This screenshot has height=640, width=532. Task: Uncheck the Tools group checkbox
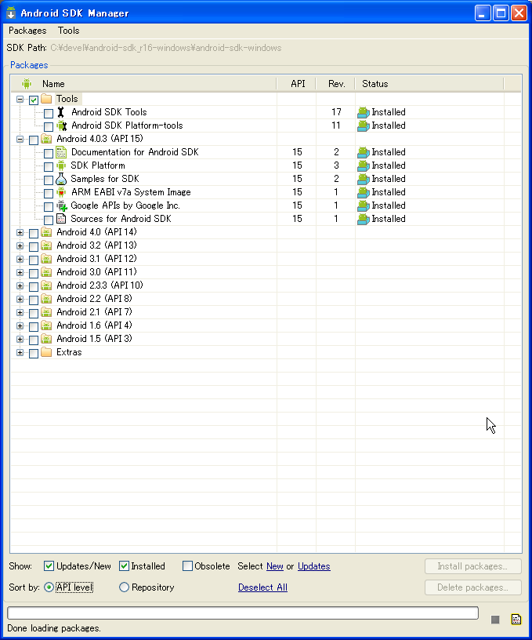tap(34, 100)
